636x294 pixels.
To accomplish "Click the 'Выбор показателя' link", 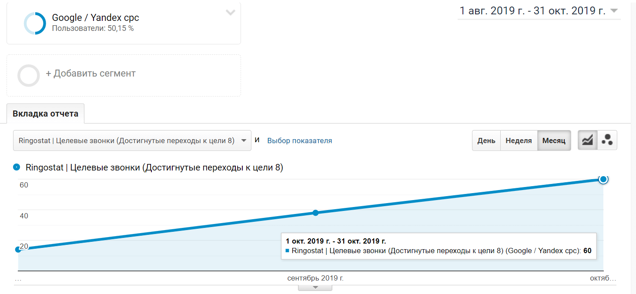I will [x=299, y=140].
